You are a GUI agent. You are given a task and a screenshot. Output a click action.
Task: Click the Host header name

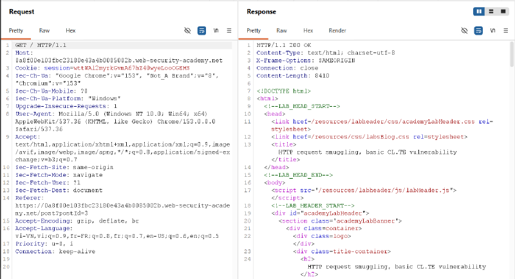coord(24,53)
